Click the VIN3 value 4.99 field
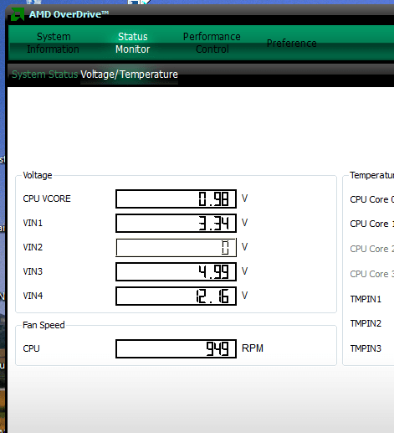394x433 pixels. click(x=176, y=271)
